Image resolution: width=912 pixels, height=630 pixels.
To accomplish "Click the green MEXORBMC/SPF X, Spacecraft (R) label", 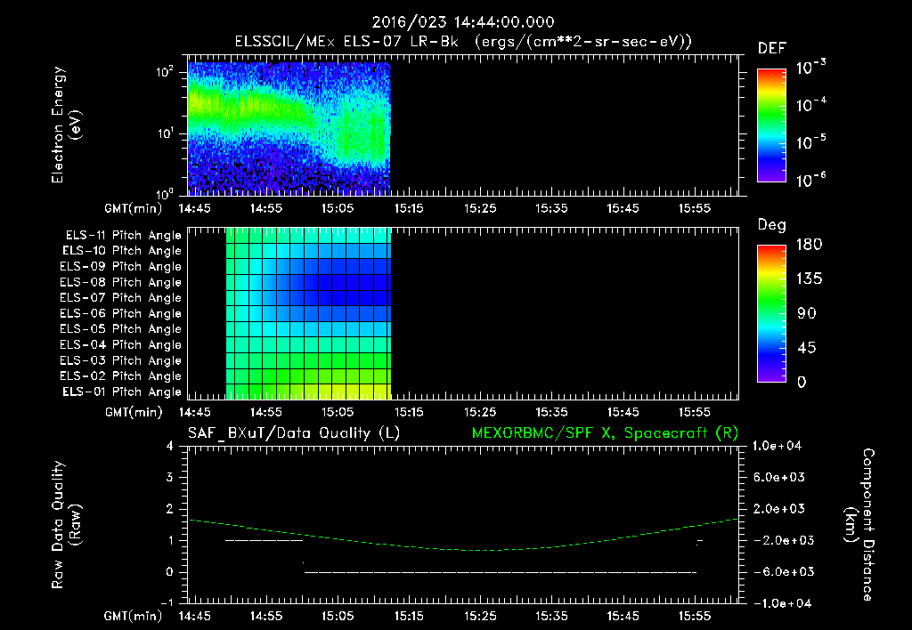I will click(605, 433).
